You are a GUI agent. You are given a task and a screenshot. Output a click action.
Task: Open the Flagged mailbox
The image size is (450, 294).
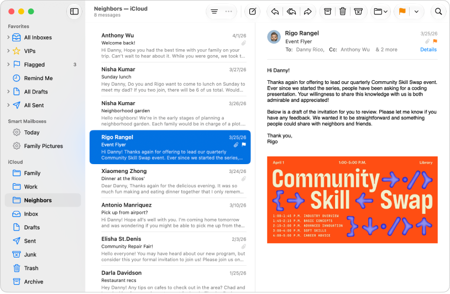(43, 65)
